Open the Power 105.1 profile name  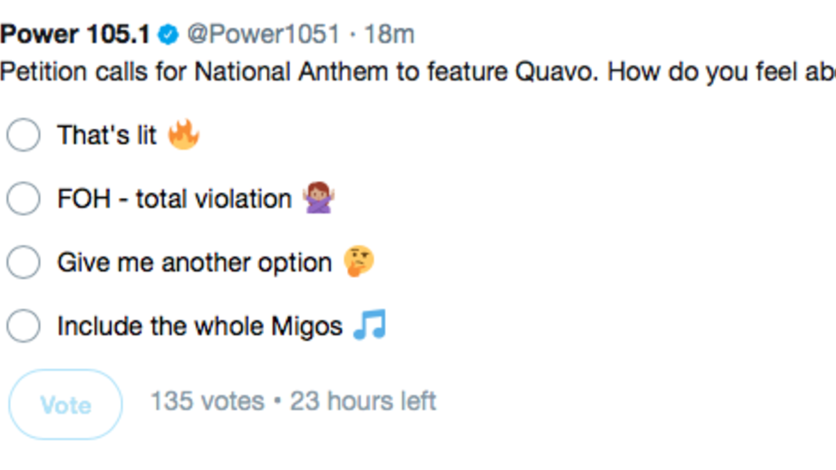coord(75,34)
